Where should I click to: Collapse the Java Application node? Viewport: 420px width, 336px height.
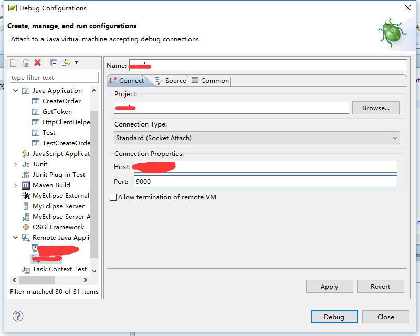pyautogui.click(x=16, y=91)
